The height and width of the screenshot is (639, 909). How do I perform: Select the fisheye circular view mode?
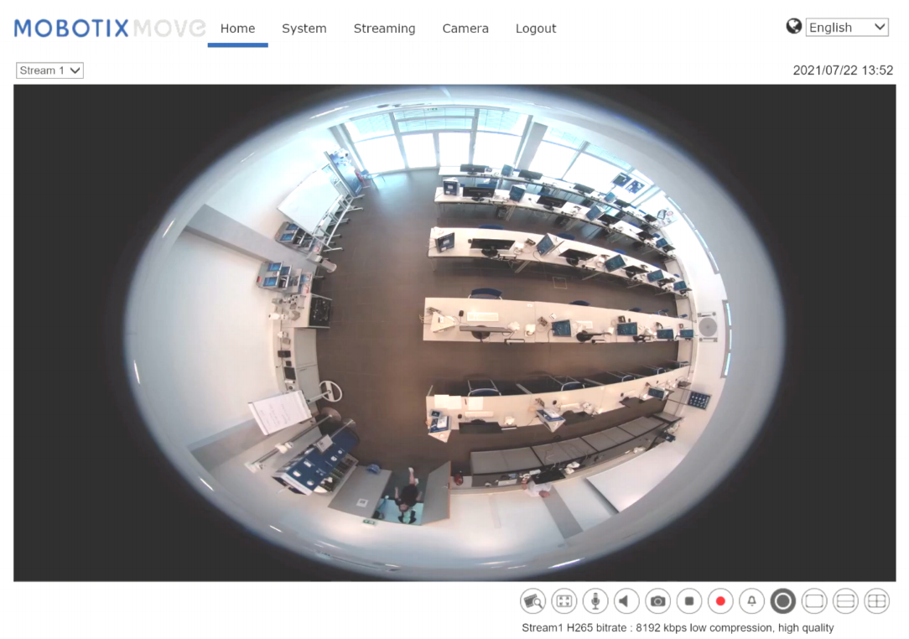pos(782,600)
